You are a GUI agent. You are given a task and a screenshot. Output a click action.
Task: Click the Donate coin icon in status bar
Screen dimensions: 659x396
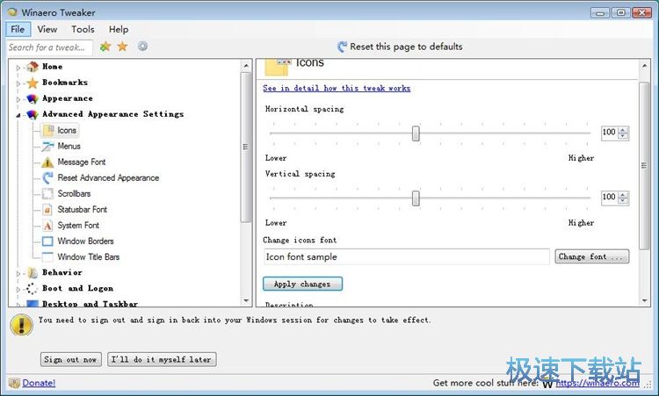14,383
